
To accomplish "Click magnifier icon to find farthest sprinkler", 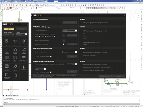I will click(64, 35).
